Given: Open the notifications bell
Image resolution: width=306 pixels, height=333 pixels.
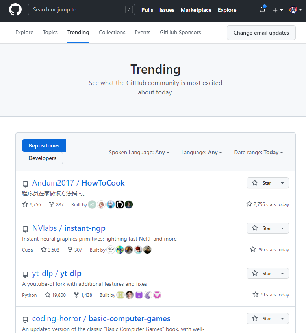Looking at the screenshot, I should [x=263, y=10].
